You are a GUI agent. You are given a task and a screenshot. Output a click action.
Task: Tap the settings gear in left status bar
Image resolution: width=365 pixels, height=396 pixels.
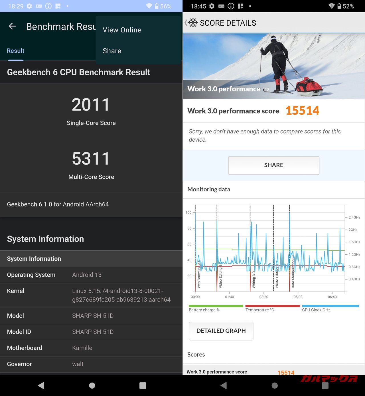(29, 6)
